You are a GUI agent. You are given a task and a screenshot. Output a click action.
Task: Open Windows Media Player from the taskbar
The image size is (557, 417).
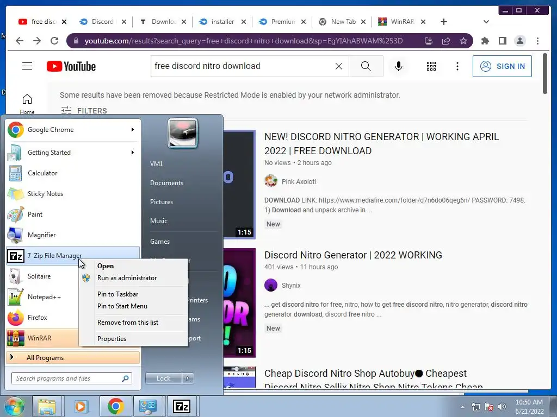[x=81, y=406]
